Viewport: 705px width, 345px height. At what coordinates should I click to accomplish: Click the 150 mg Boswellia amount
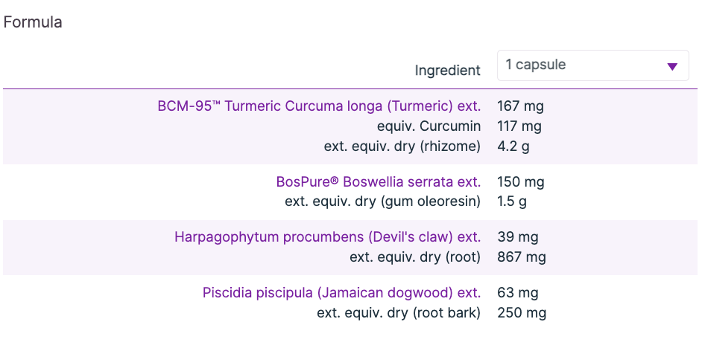click(520, 182)
